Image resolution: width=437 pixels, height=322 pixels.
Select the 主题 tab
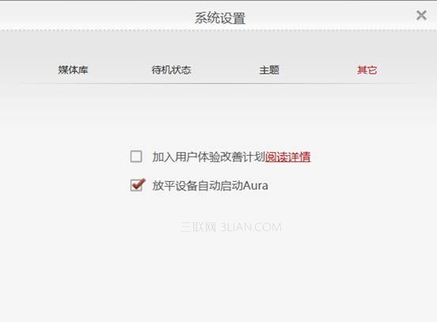pyautogui.click(x=269, y=70)
